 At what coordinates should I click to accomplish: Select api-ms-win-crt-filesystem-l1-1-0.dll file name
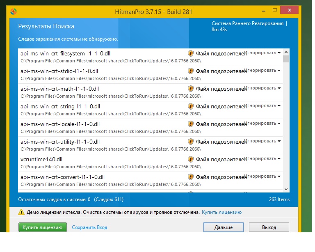point(65,53)
